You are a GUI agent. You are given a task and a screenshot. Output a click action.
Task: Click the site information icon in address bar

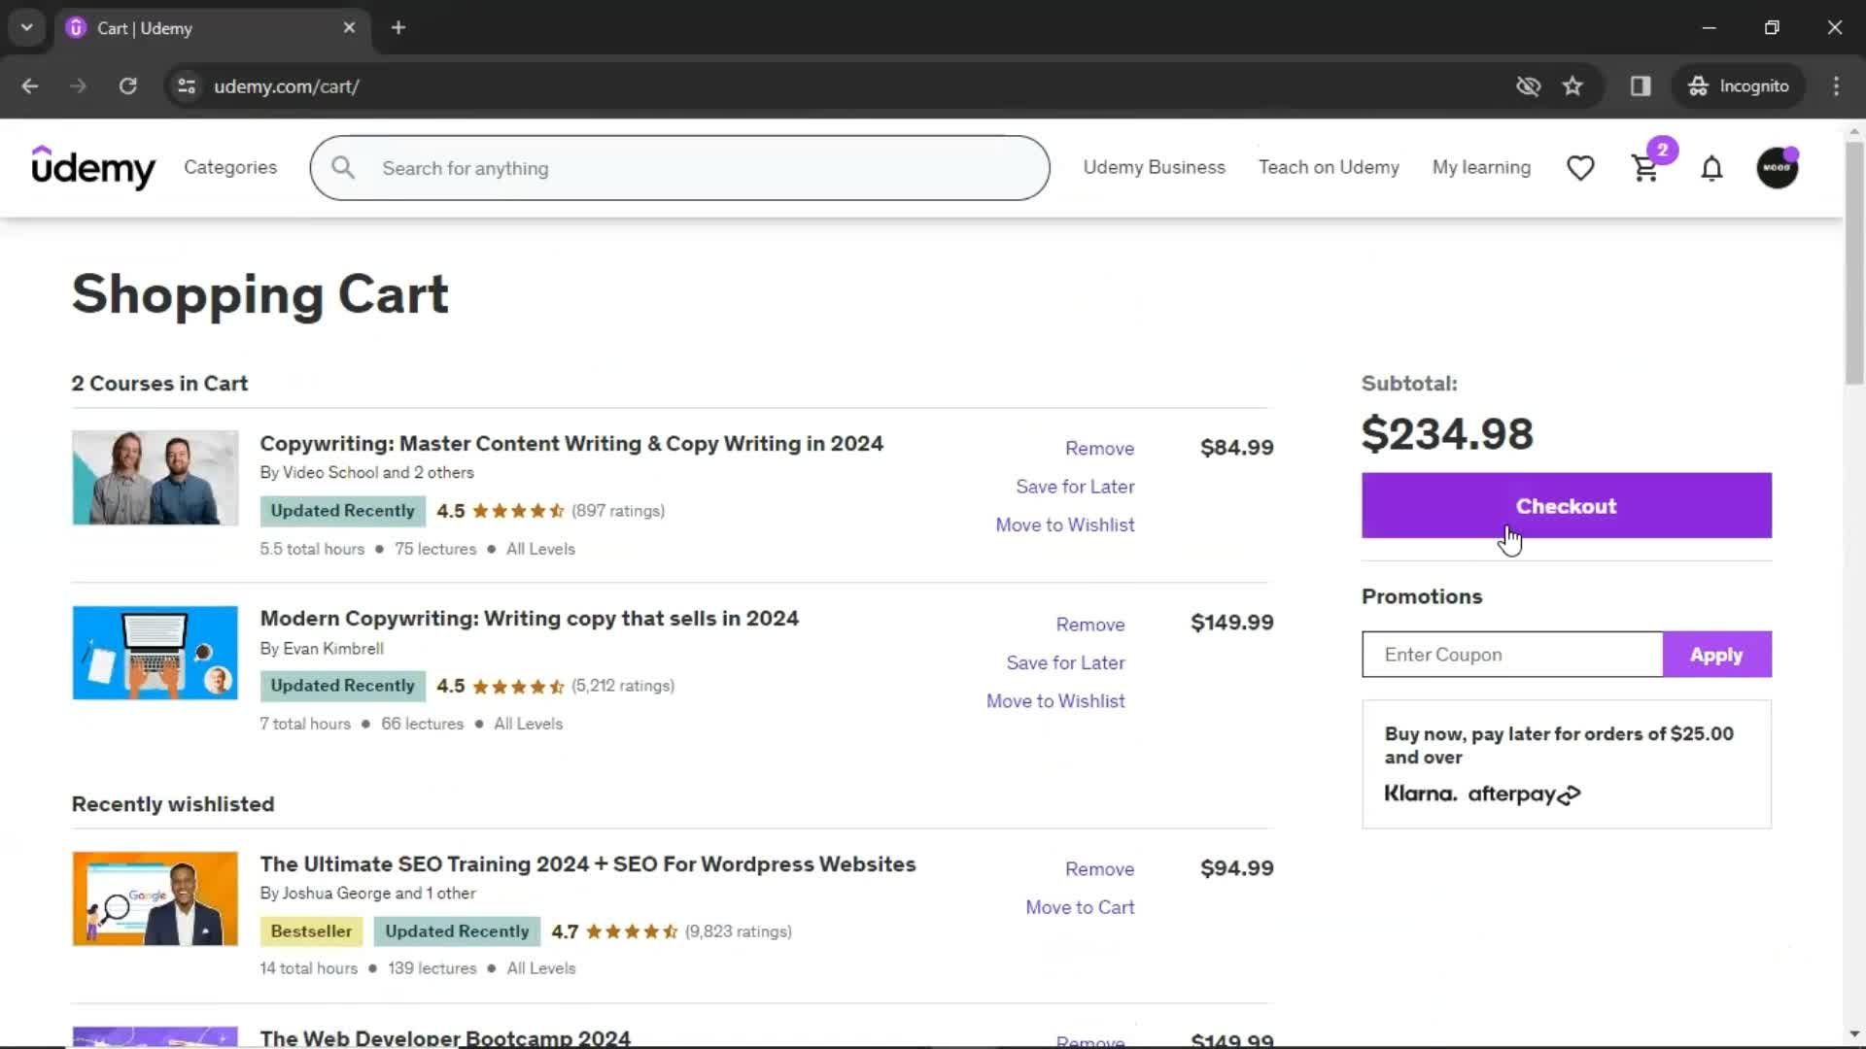[187, 86]
